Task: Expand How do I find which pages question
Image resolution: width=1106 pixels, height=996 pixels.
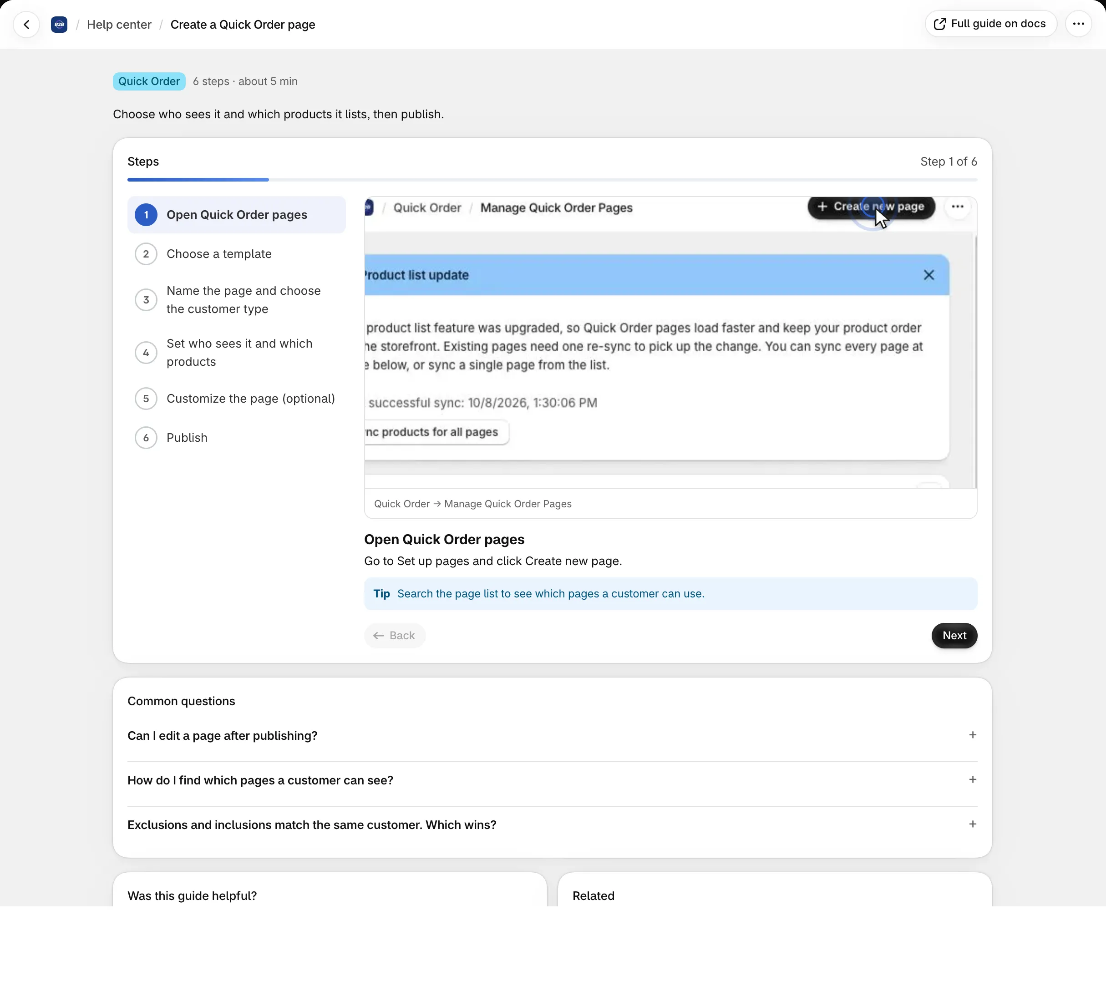Action: coord(552,780)
